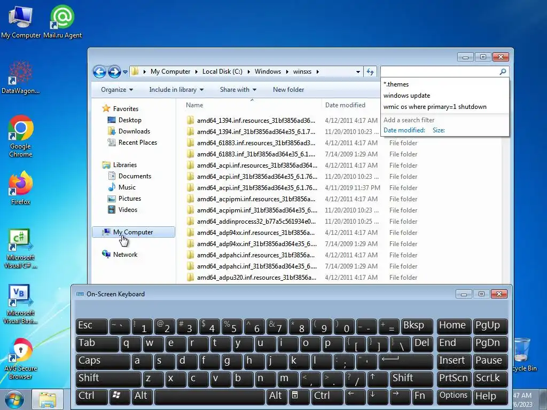547x410 pixels.
Task: Expand breadcrumb arrow after My Computer
Action: (197, 72)
